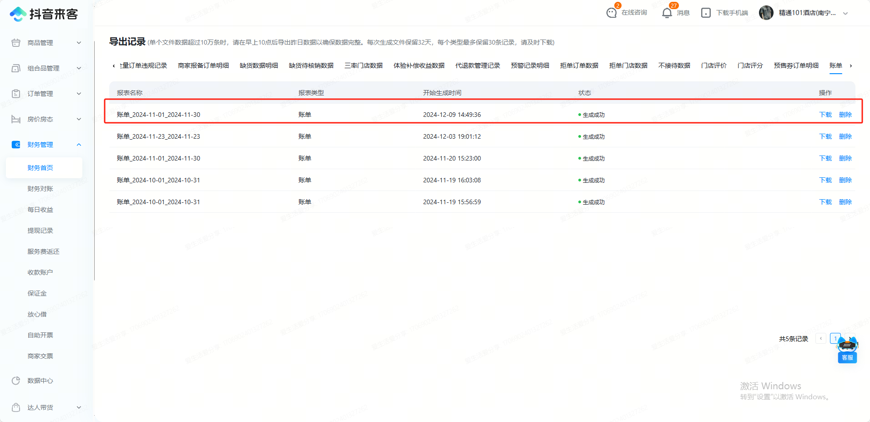Switch to the 门店评分 tab
This screenshot has width=870, height=422.
[750, 65]
